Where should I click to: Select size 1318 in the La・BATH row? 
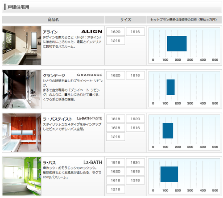(135, 180)
